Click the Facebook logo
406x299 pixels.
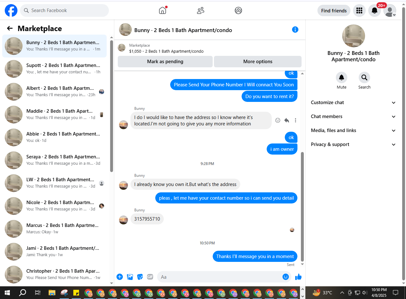[11, 10]
